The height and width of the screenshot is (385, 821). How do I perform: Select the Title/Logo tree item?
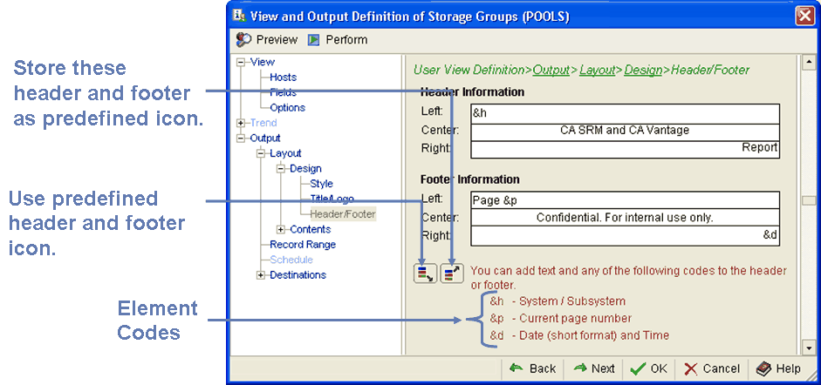tap(332, 199)
